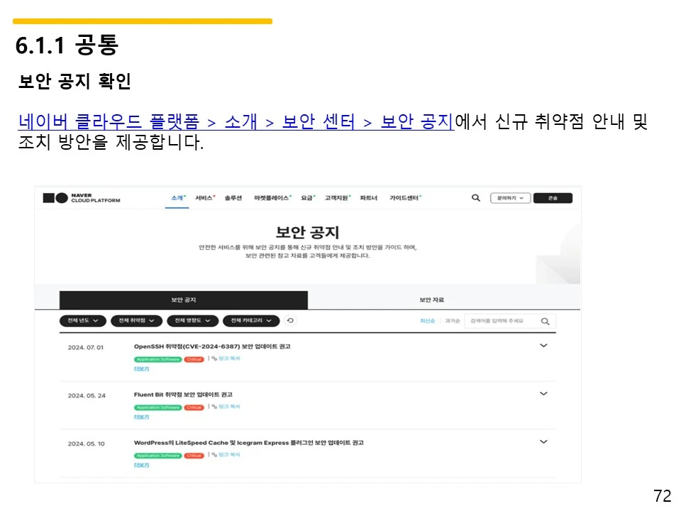Select the Critical severity badge on OpenSSH notice

click(x=194, y=359)
